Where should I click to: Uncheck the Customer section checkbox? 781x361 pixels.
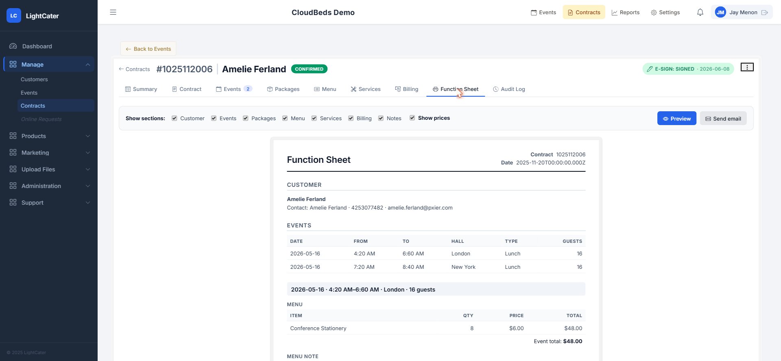click(x=175, y=118)
